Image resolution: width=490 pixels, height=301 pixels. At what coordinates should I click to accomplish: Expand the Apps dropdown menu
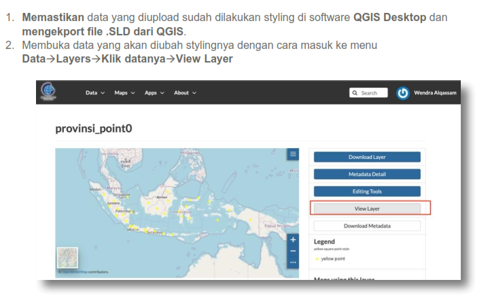(x=154, y=93)
